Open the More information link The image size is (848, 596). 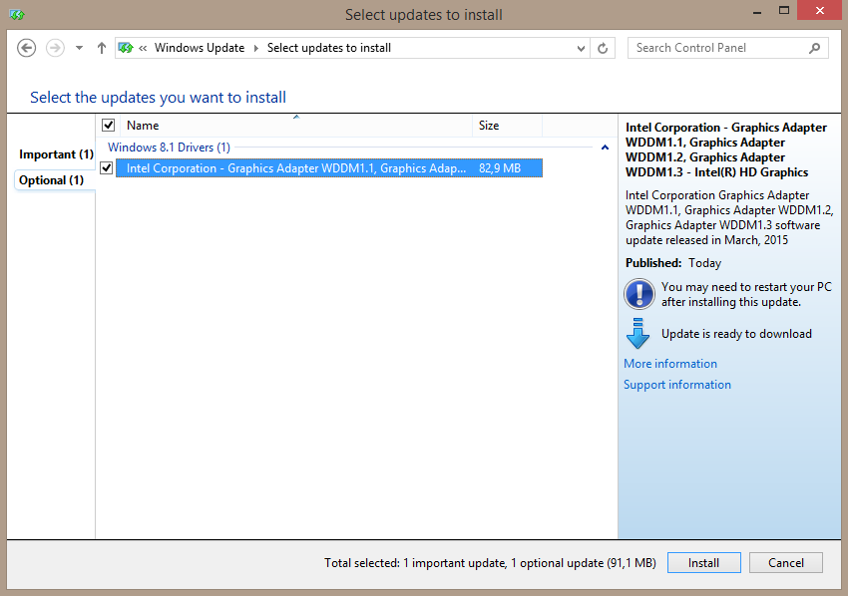(670, 364)
